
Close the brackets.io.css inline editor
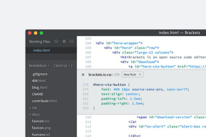click(x=83, y=75)
